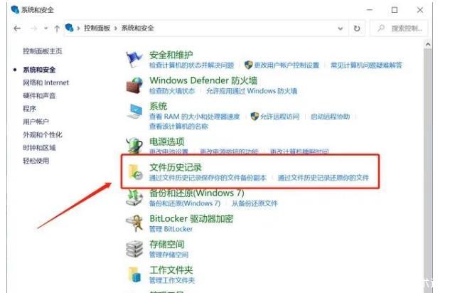Open 更改用户帐户控制设置 link
The height and width of the screenshot is (293, 455).
pyautogui.click(x=287, y=65)
